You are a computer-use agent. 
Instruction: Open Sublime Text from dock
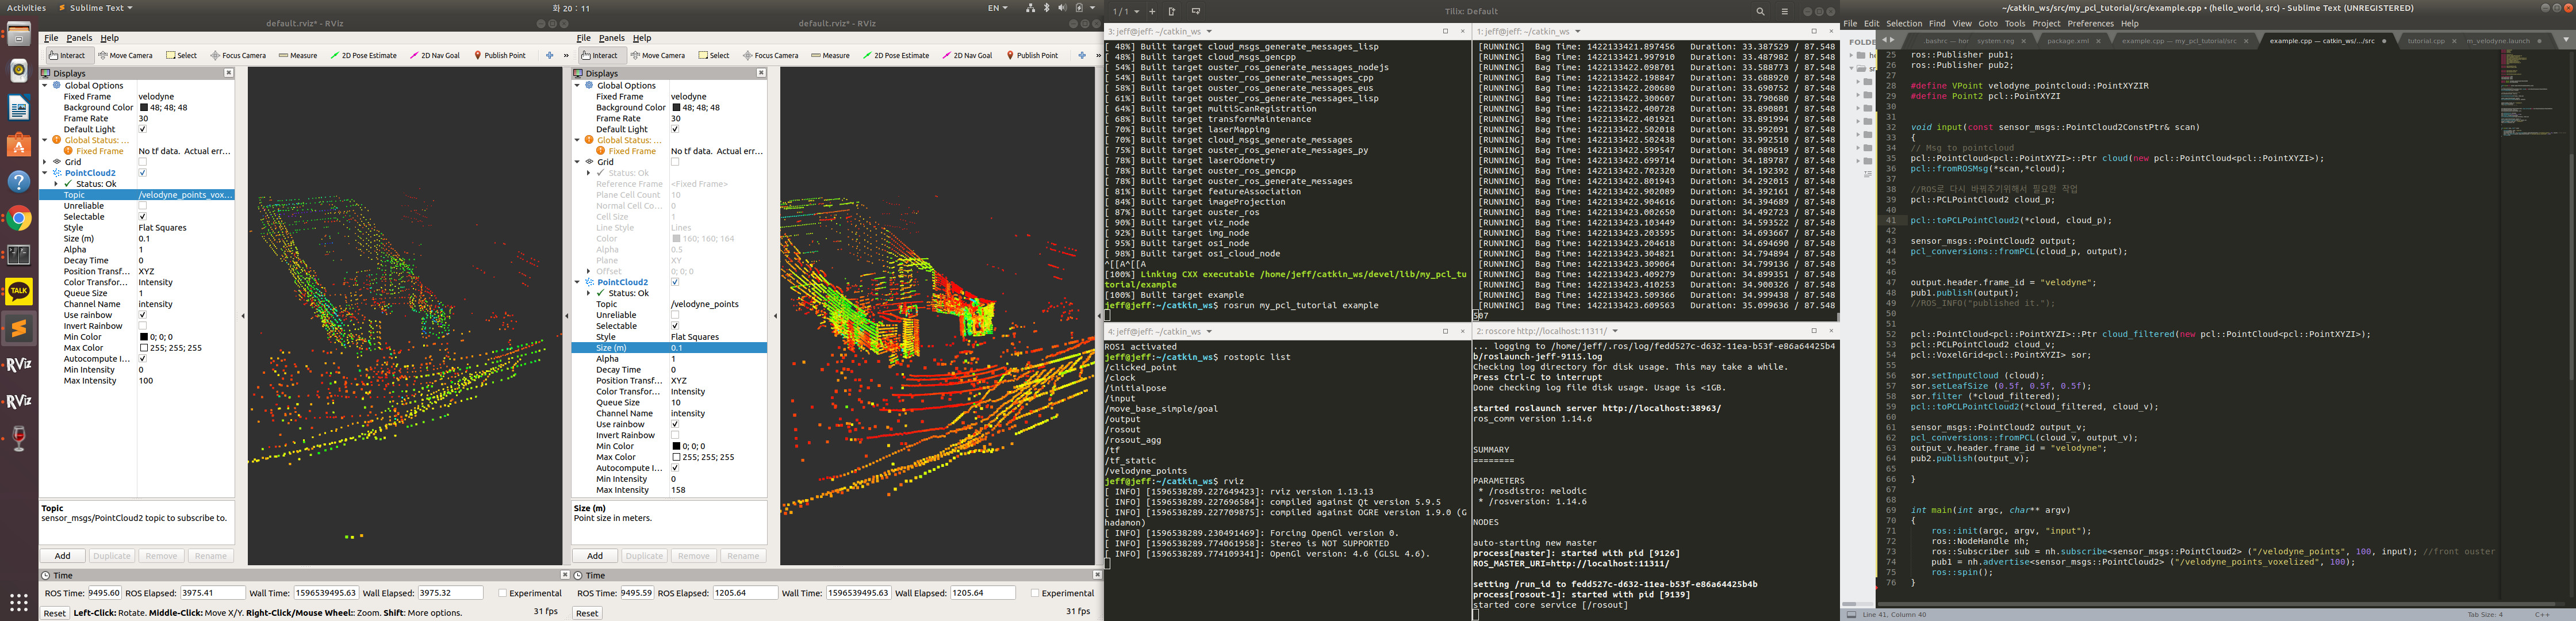coord(19,328)
